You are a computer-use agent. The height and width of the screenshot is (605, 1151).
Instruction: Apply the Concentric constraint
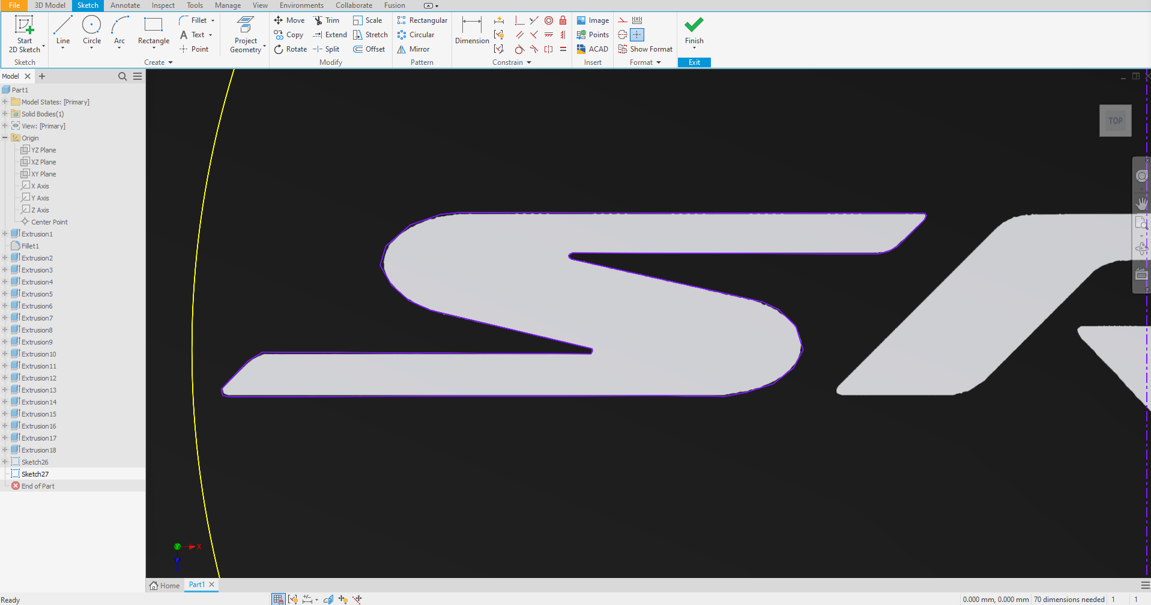(x=549, y=20)
